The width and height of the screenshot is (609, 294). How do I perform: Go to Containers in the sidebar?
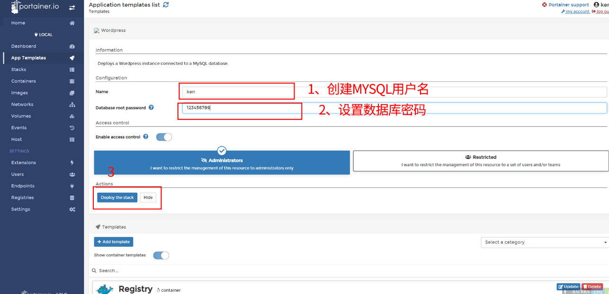[x=24, y=81]
